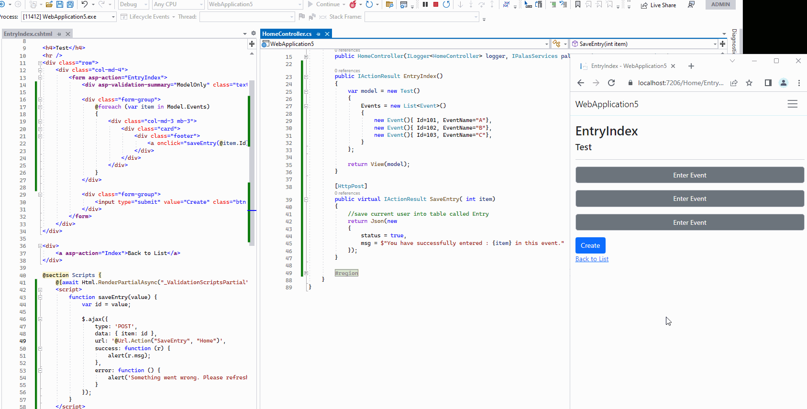
Task: Toggle pin on EntryIndex.cshtml tab
Action: pyautogui.click(x=59, y=34)
